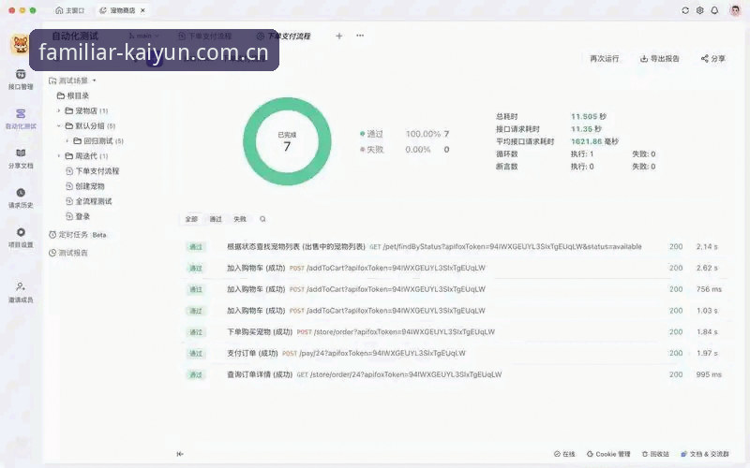
Task: Filter results by 通过
Action: coord(216,219)
